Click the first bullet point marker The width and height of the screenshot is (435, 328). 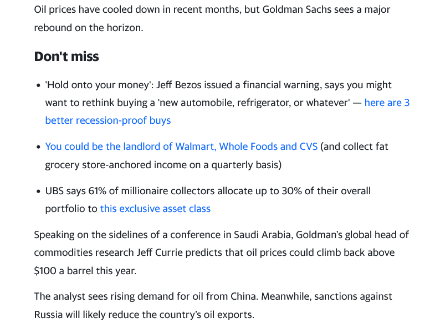coord(39,85)
